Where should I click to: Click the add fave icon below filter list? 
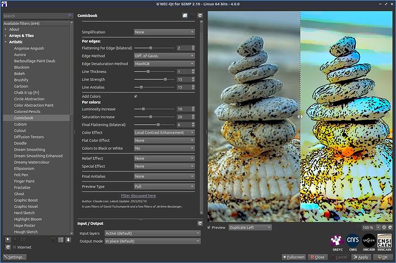click(x=8, y=239)
